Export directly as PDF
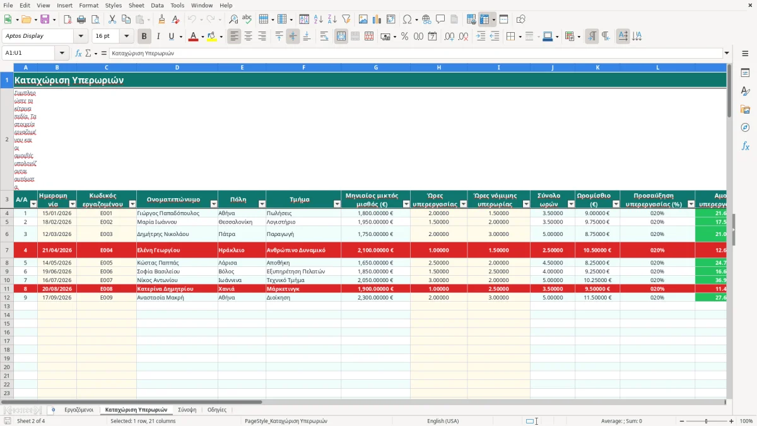 (67, 20)
